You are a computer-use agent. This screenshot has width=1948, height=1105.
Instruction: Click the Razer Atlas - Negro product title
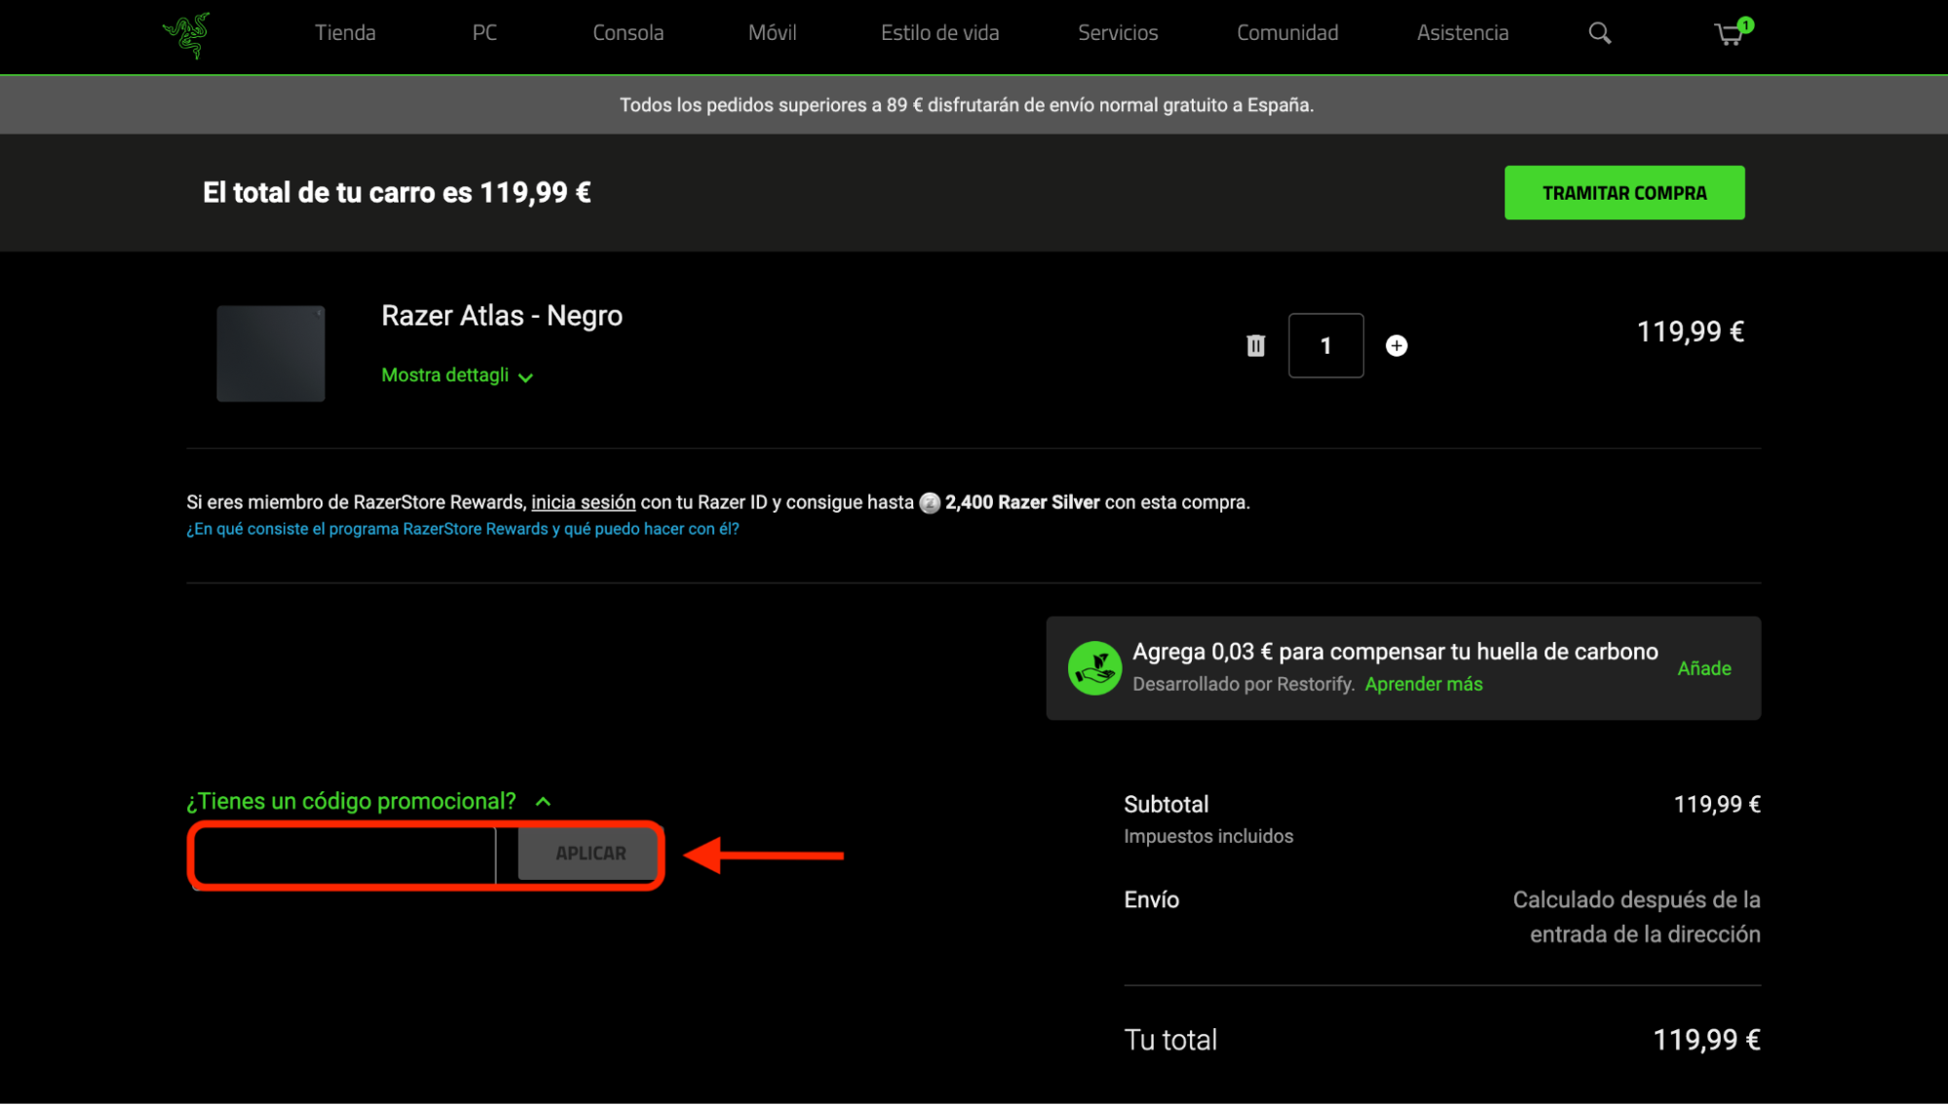pyautogui.click(x=502, y=316)
